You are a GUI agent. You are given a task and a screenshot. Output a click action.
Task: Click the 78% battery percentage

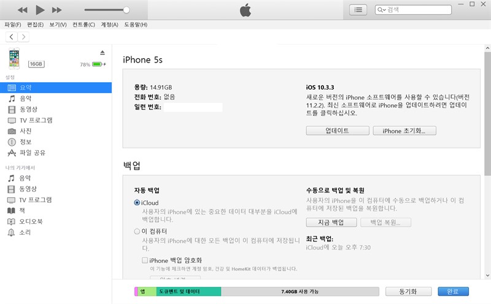(x=85, y=64)
